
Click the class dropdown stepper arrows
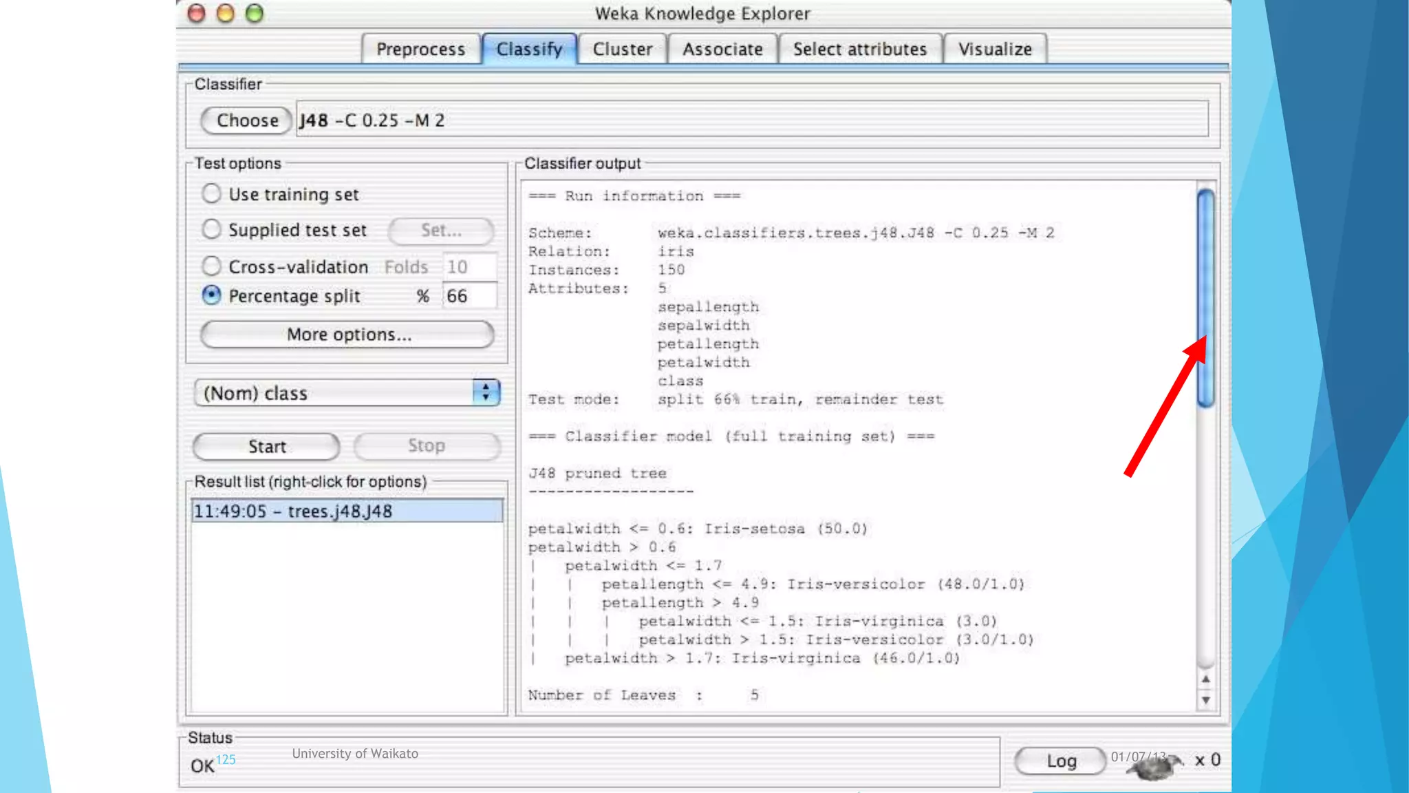click(486, 392)
